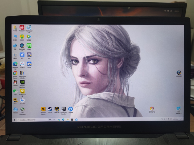The width and height of the screenshot is (194, 145).
Task: Launch calibre E-book books icon
Action: pos(22,73)
